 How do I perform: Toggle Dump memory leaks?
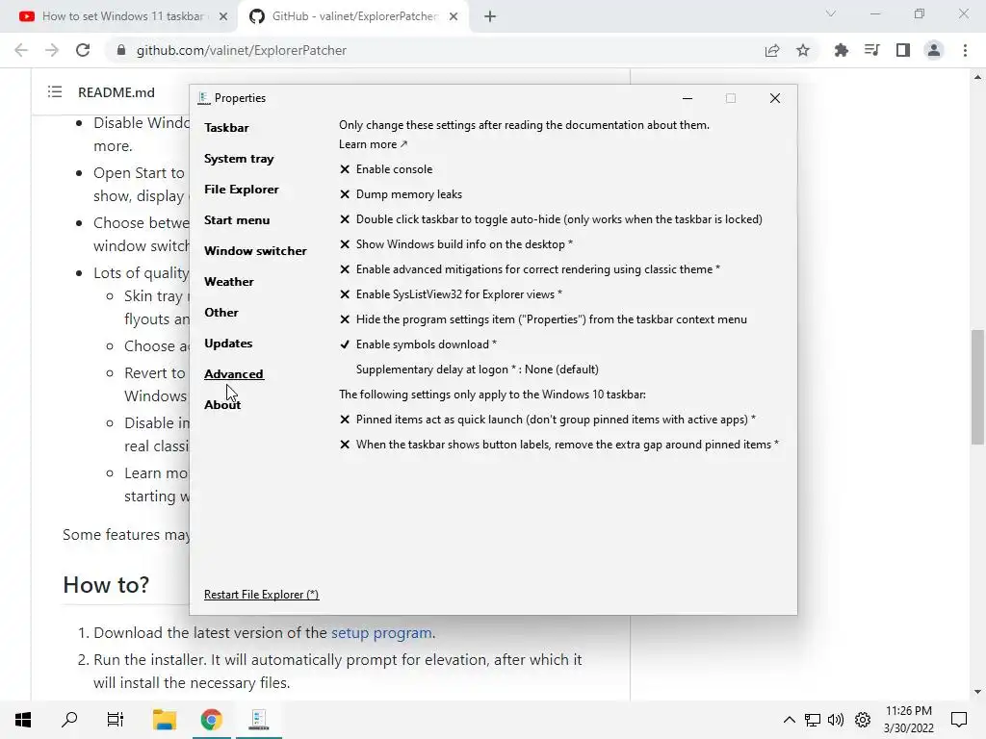point(401,194)
